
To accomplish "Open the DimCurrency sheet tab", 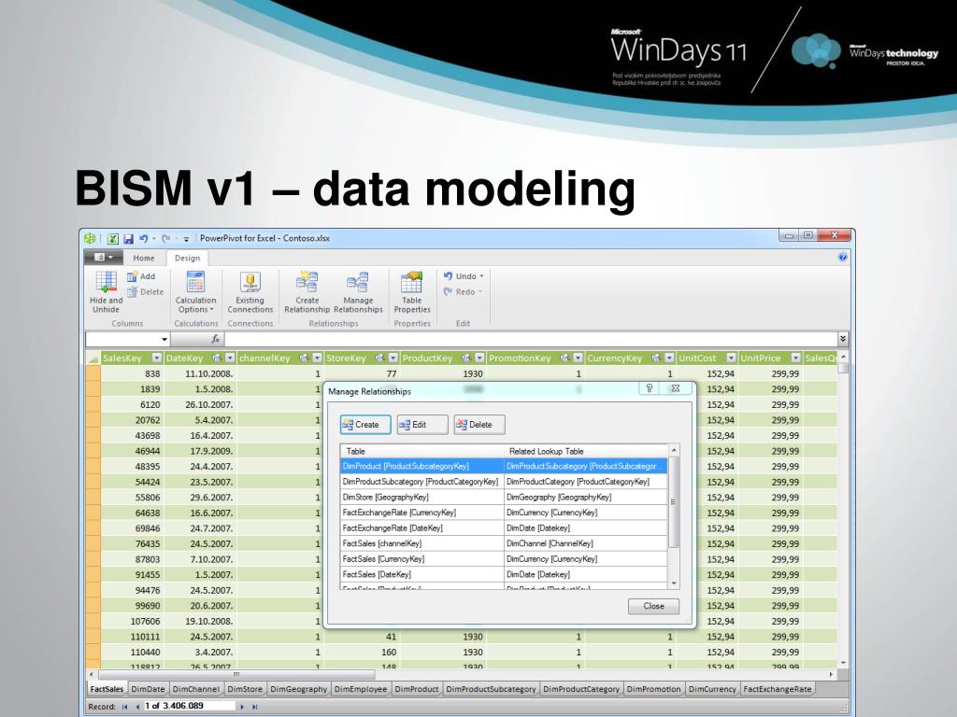I will click(712, 689).
